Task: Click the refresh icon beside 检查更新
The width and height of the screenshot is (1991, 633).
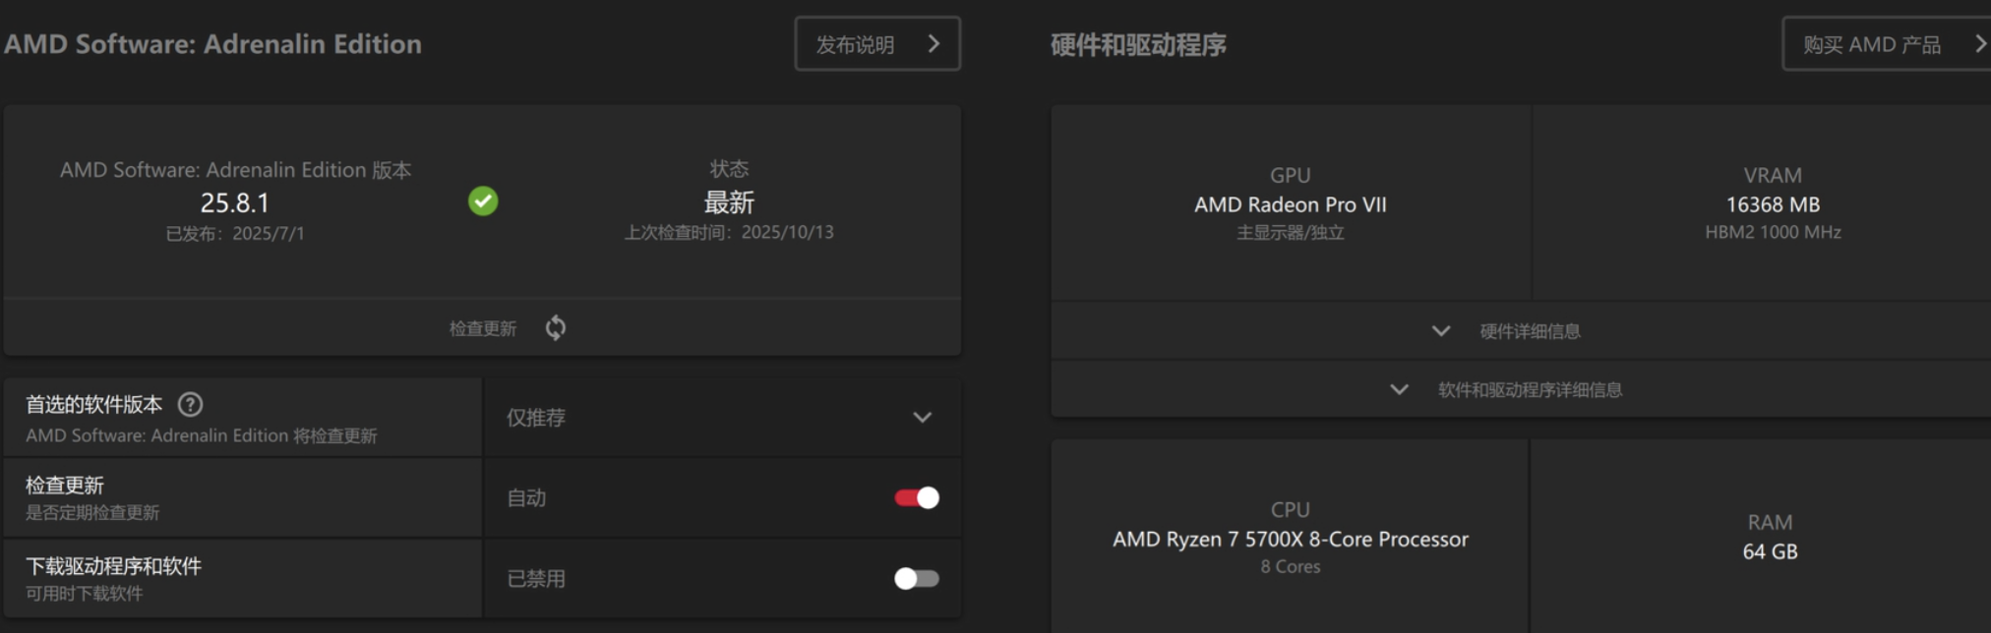Action: tap(556, 327)
